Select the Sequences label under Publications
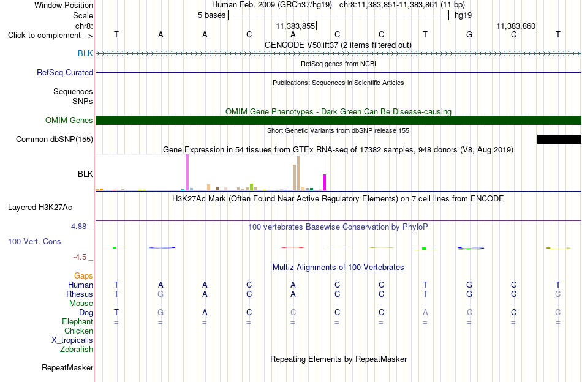 click(x=73, y=91)
